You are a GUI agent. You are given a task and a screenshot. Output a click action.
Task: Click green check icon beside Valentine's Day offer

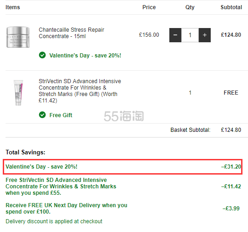[42, 55]
